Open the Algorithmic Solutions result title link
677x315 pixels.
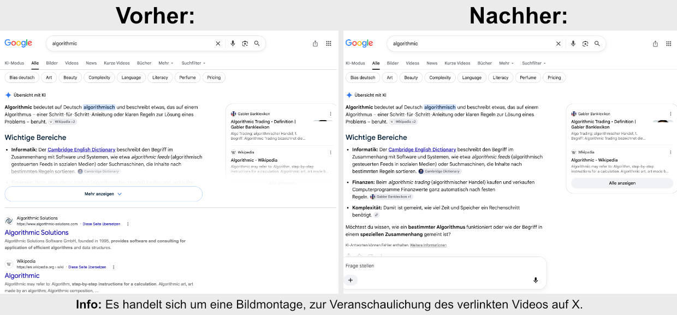tap(37, 233)
